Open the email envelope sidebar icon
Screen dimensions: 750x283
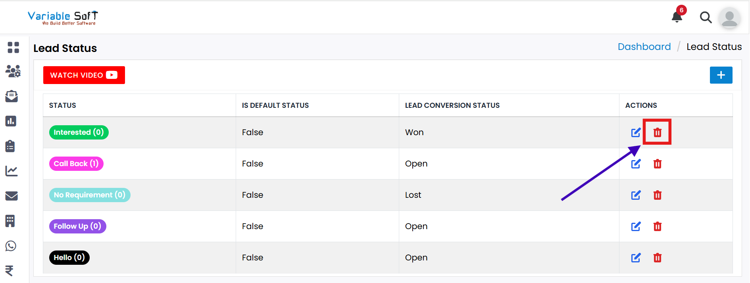pyautogui.click(x=12, y=196)
